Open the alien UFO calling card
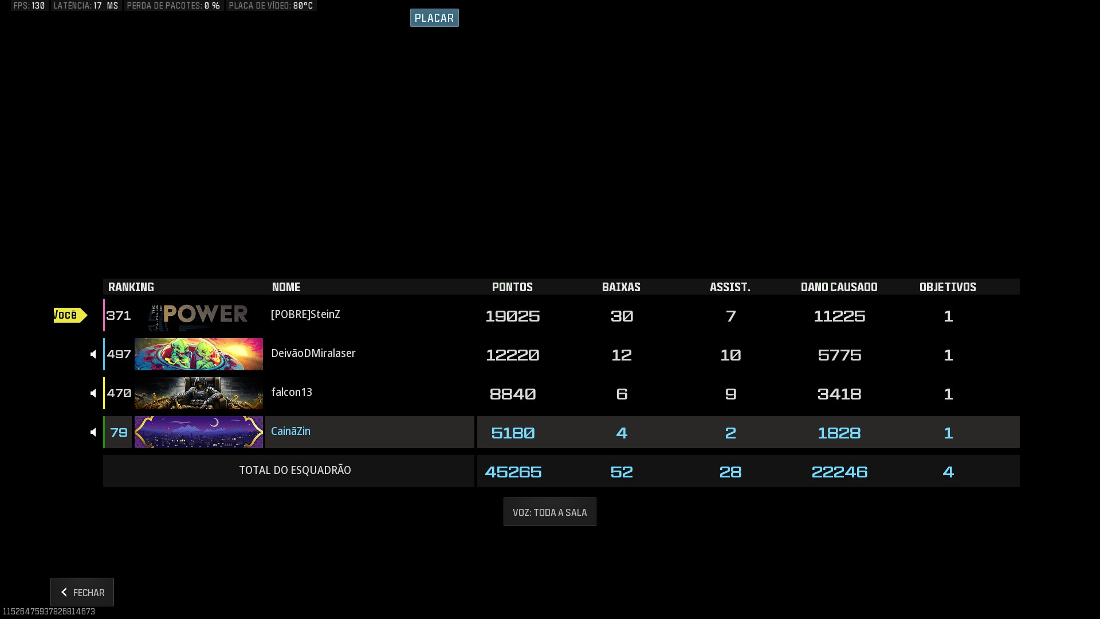This screenshot has width=1100, height=619. (198, 354)
